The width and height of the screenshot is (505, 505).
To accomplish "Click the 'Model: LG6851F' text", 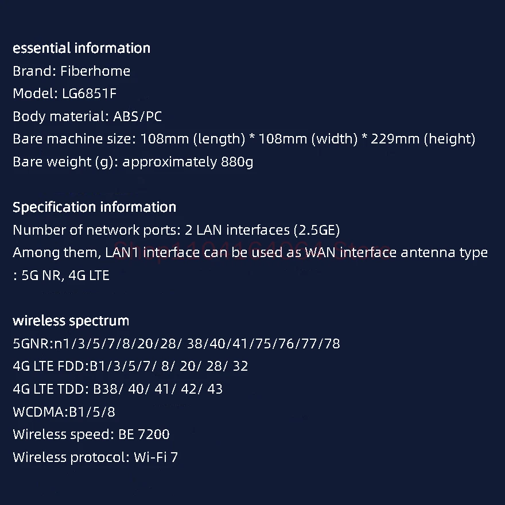I will coord(64,94).
